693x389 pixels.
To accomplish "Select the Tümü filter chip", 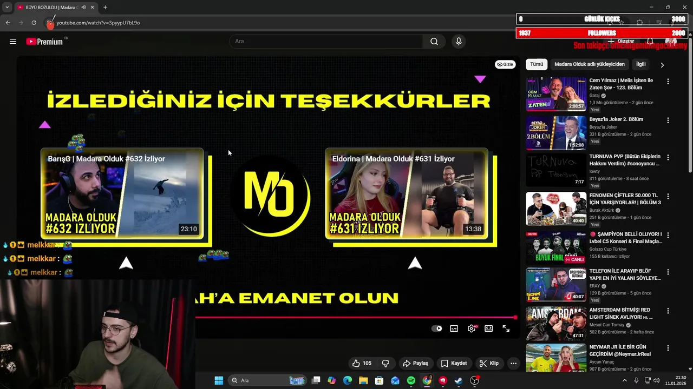I will (x=537, y=64).
